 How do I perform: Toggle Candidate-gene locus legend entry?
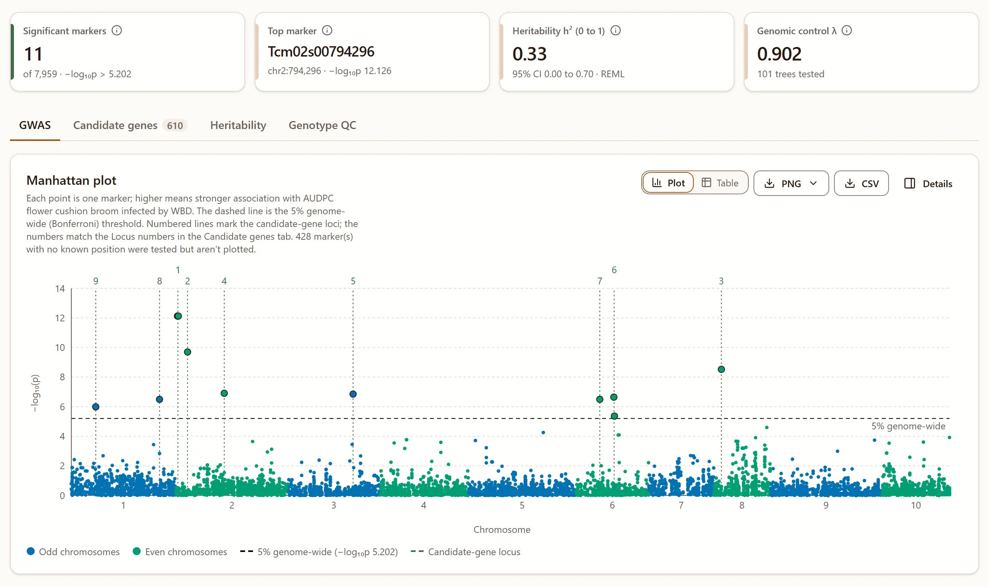(465, 552)
